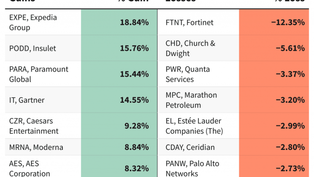The width and height of the screenshot is (314, 177).
Task: Click the PODD, Insulet row label
Action: (33, 48)
